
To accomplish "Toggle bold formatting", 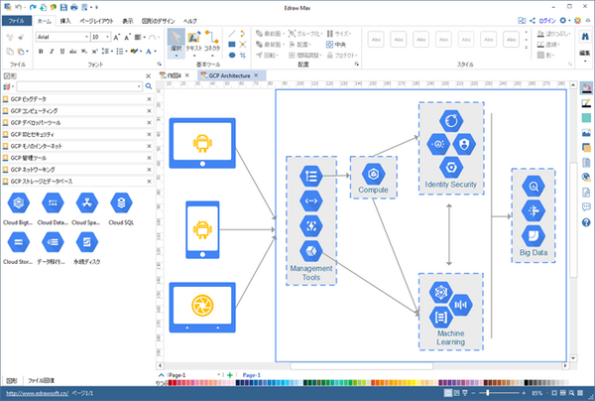I will 41,52.
